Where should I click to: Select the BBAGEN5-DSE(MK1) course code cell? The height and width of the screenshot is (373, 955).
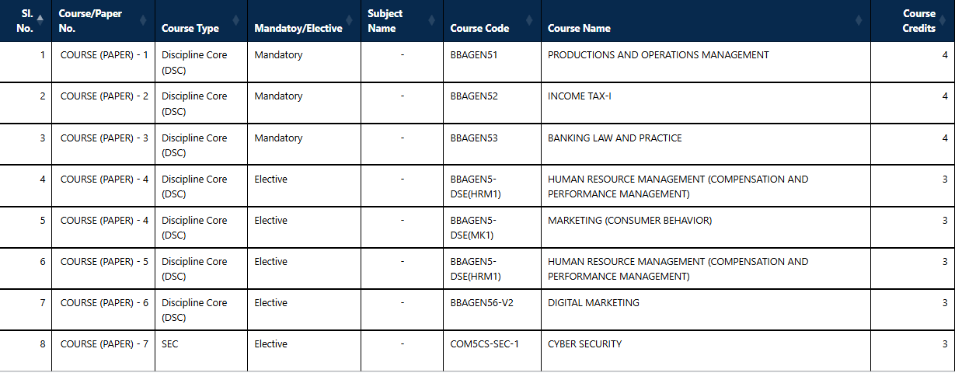pos(472,228)
